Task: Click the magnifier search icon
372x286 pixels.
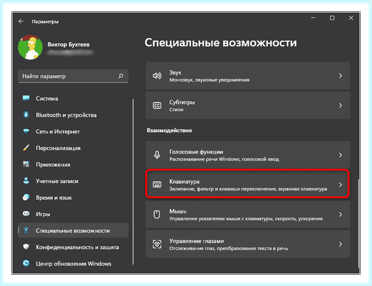Action: pyautogui.click(x=121, y=76)
